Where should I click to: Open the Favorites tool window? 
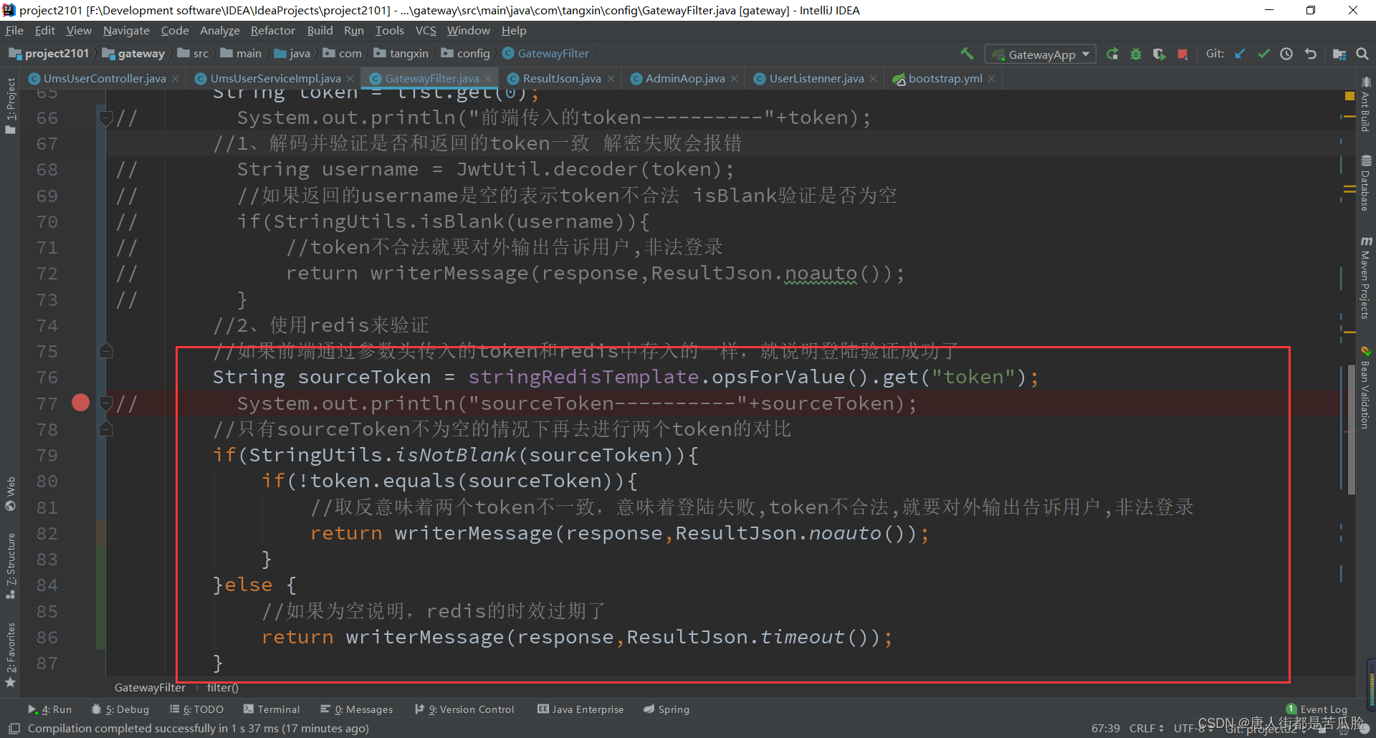(x=10, y=655)
